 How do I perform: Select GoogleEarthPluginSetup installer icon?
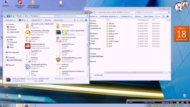point(28,67)
